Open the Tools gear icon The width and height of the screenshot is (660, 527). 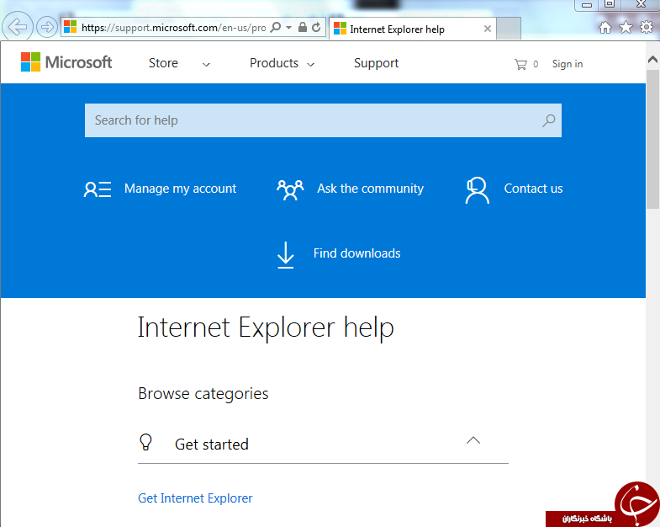click(646, 28)
